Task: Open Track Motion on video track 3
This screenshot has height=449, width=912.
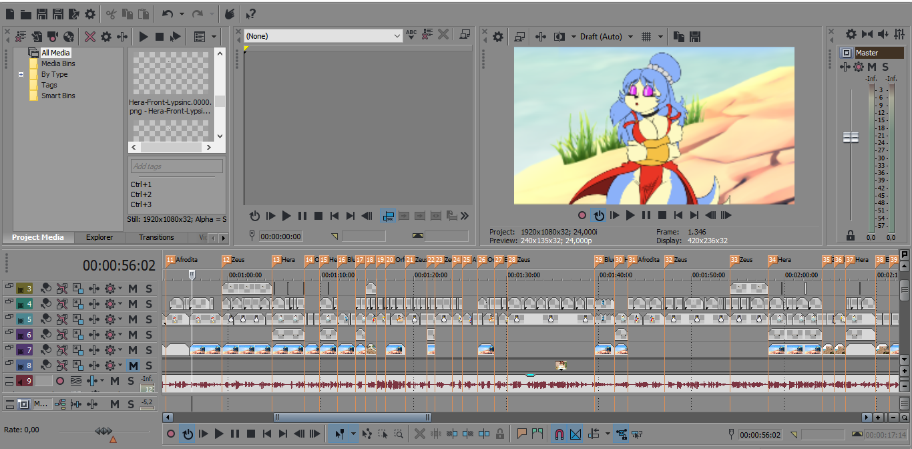Action: (78, 289)
